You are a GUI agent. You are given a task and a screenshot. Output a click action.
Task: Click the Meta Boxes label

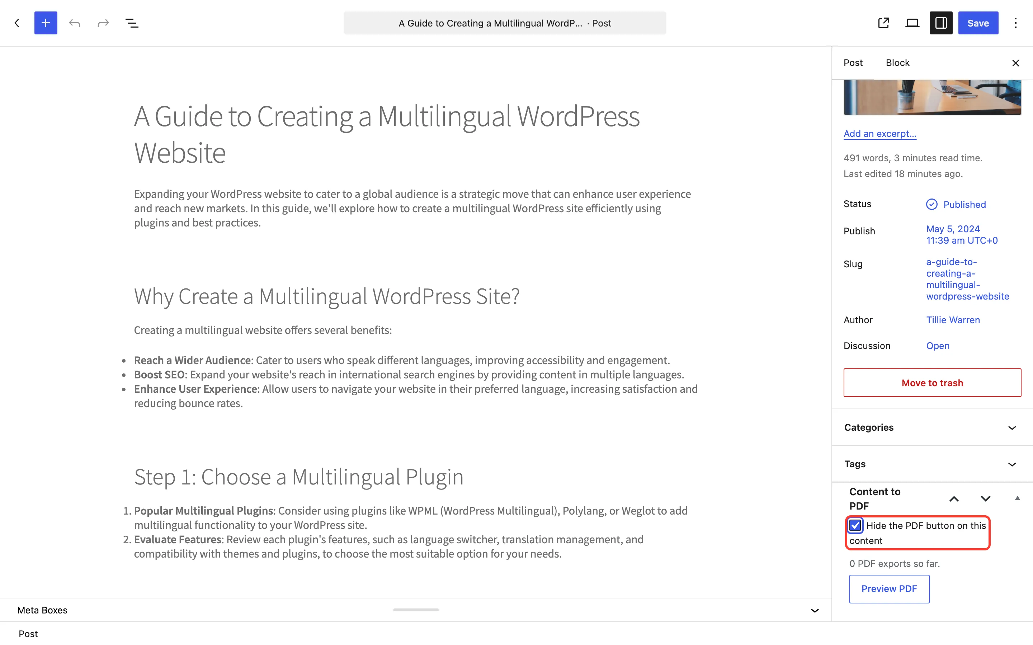(x=42, y=611)
